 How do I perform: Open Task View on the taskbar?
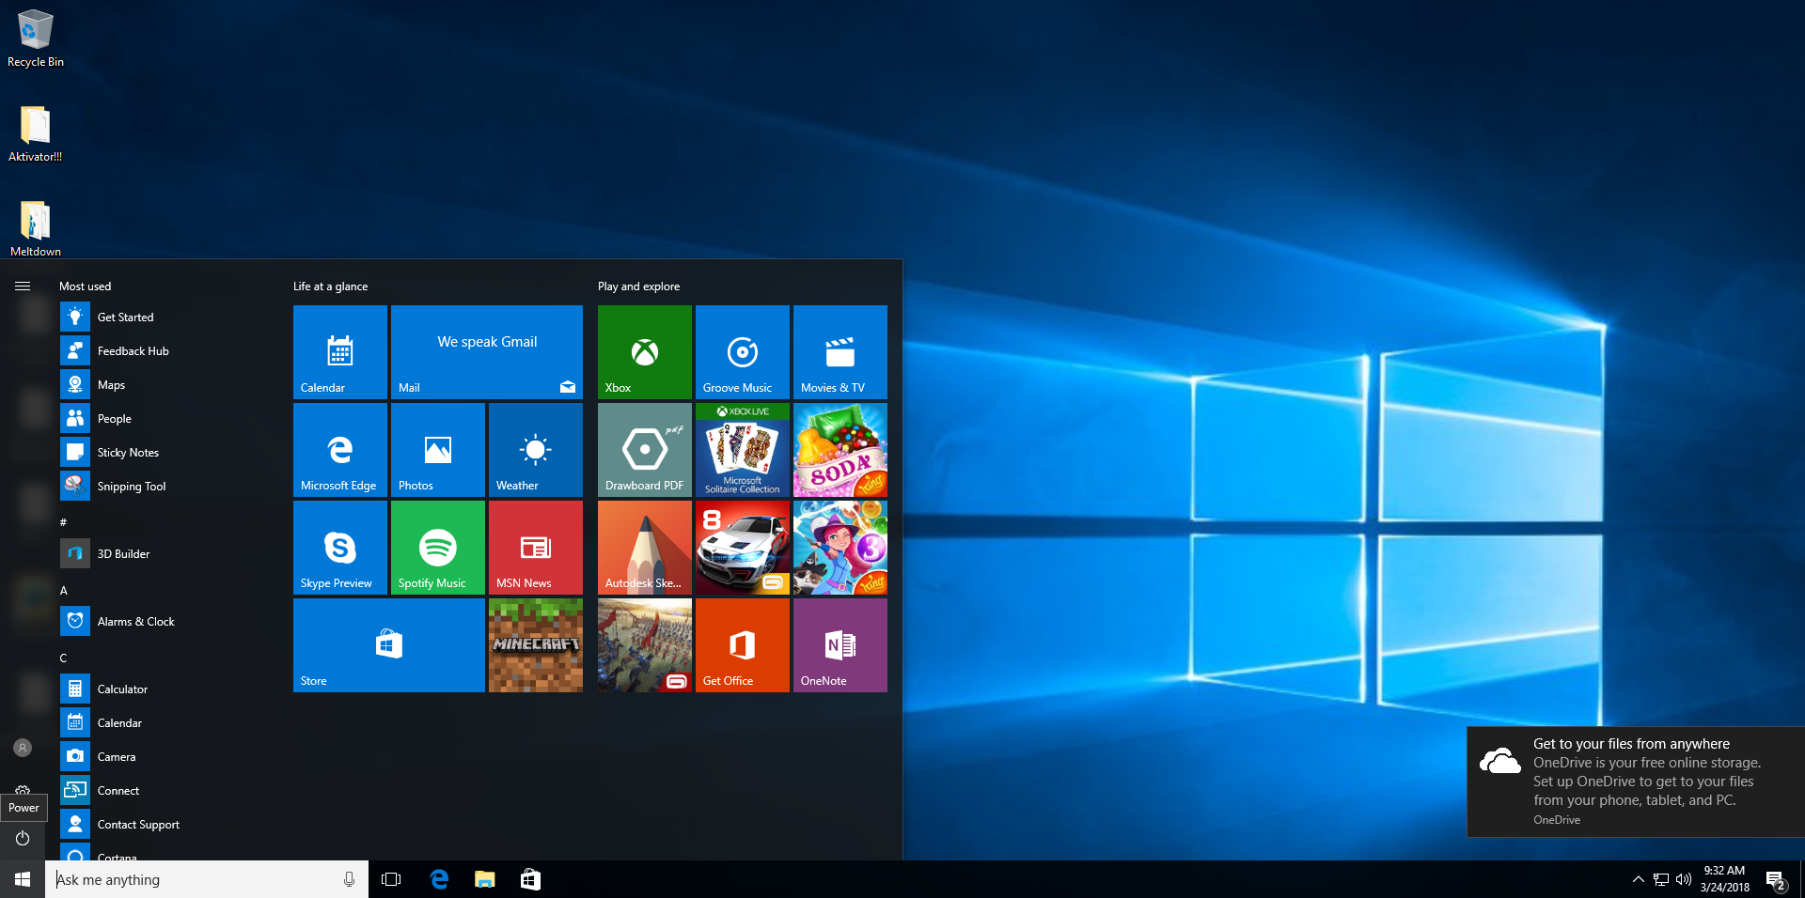pyautogui.click(x=391, y=879)
